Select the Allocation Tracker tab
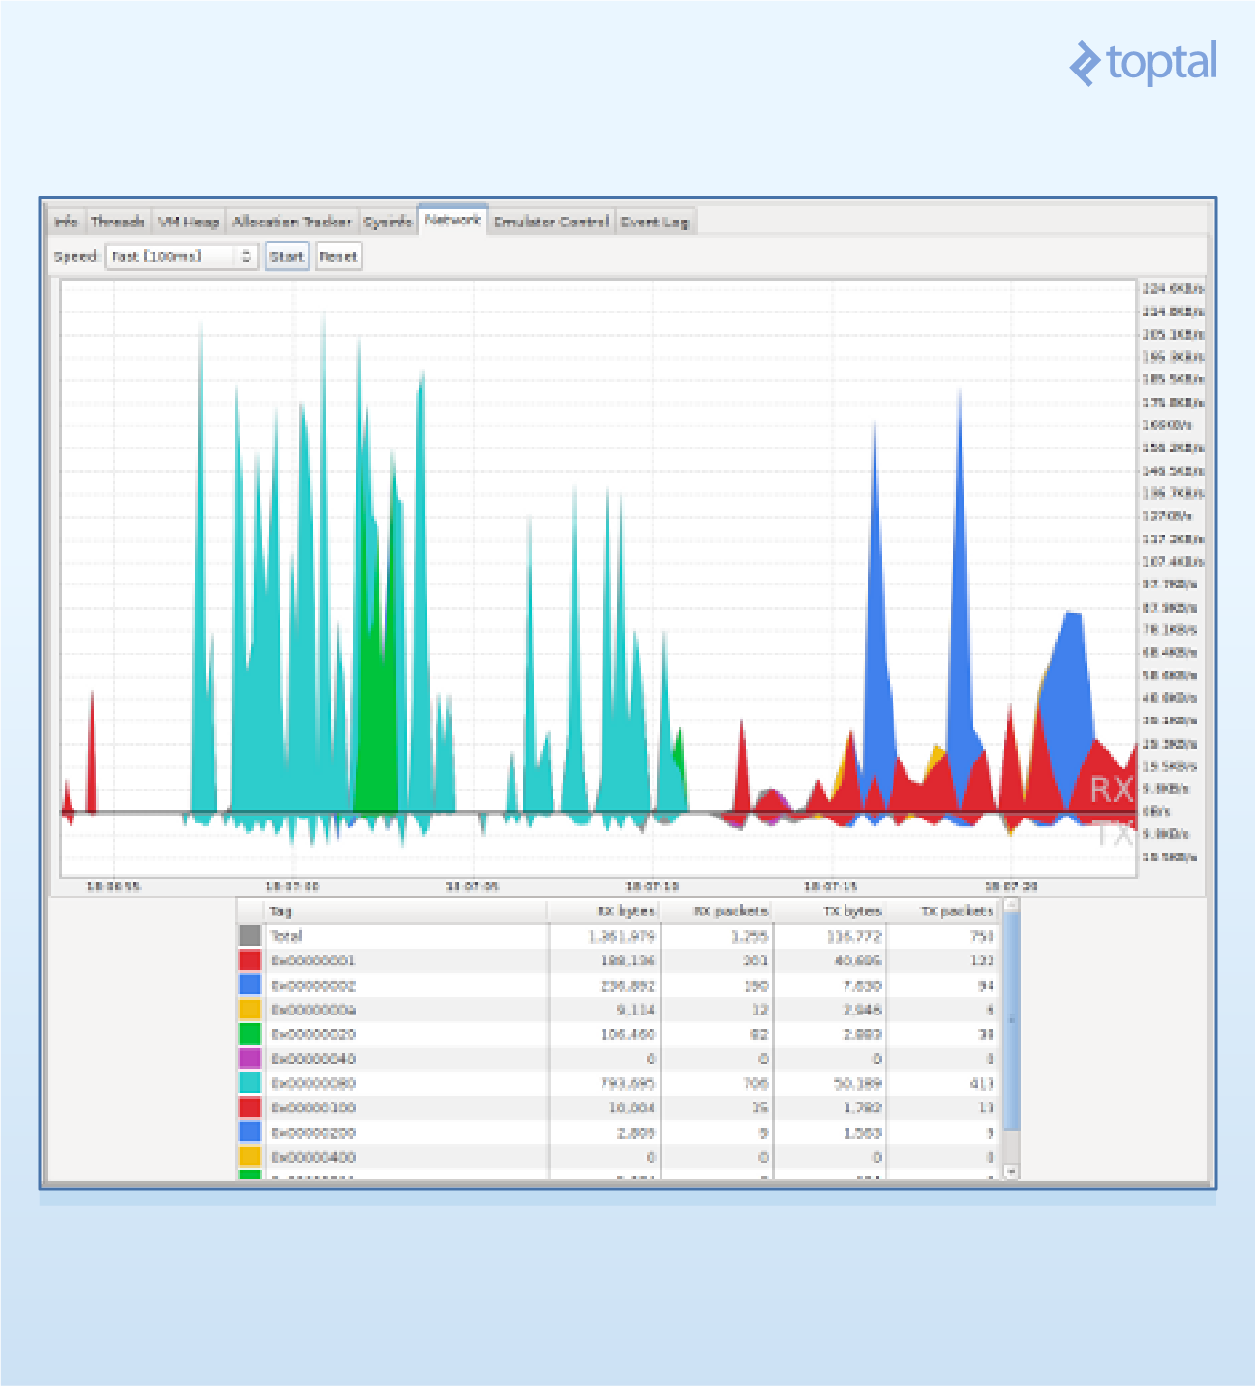The height and width of the screenshot is (1386, 1255). 291,222
